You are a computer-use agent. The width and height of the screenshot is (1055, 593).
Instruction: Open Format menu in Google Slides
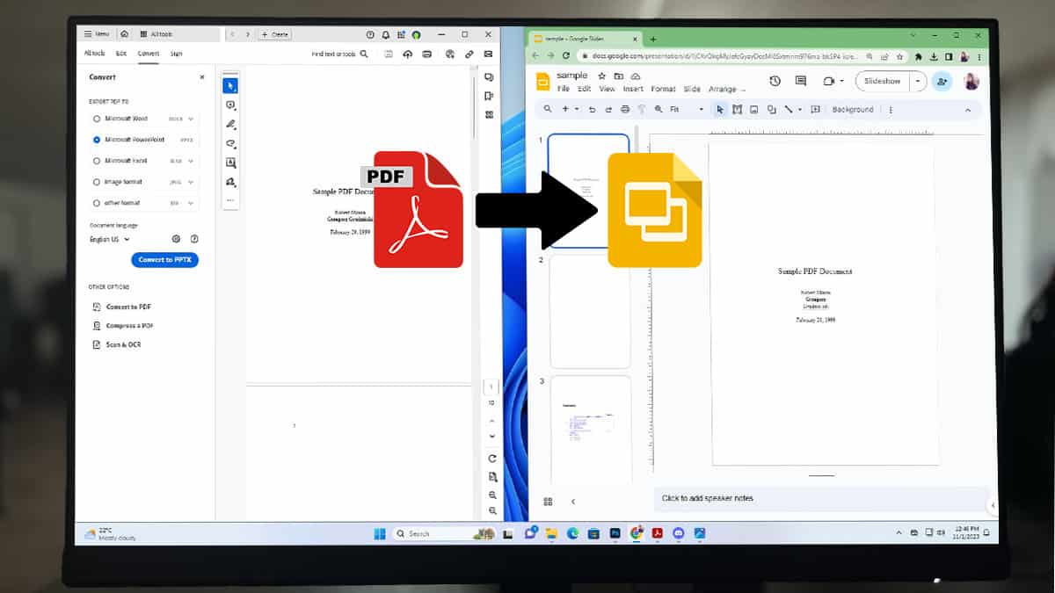pyautogui.click(x=664, y=89)
